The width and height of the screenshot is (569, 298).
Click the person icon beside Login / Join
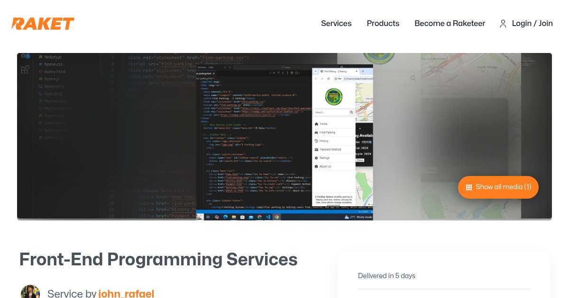[503, 24]
